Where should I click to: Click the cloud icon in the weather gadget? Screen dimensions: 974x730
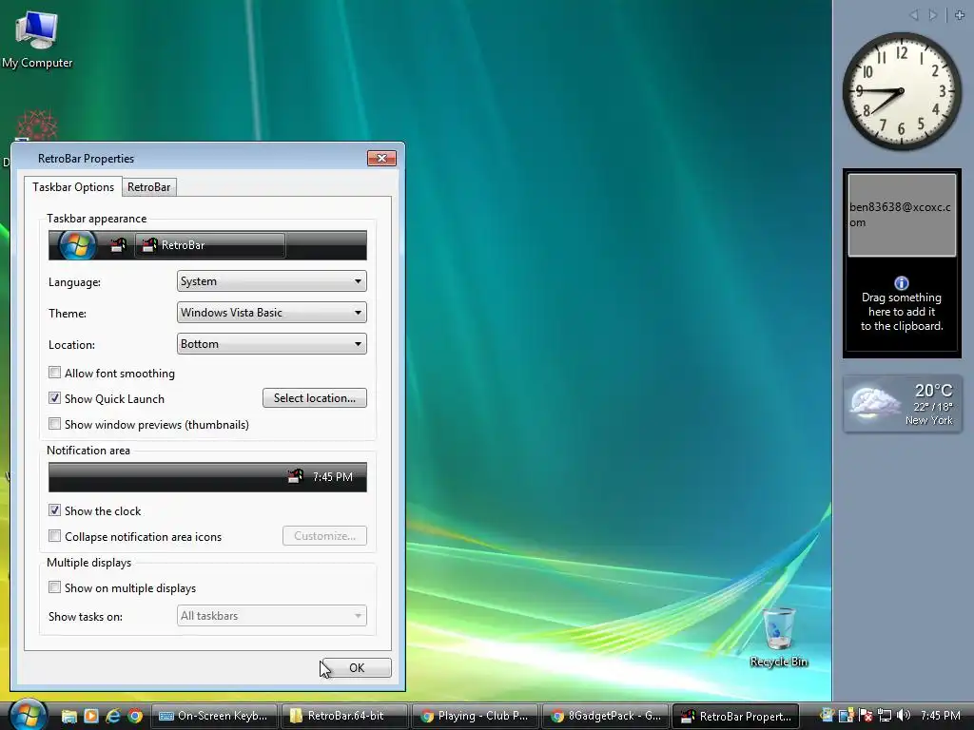click(x=875, y=402)
